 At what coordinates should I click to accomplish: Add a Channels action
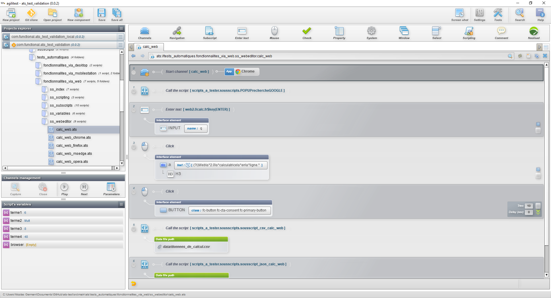[145, 33]
